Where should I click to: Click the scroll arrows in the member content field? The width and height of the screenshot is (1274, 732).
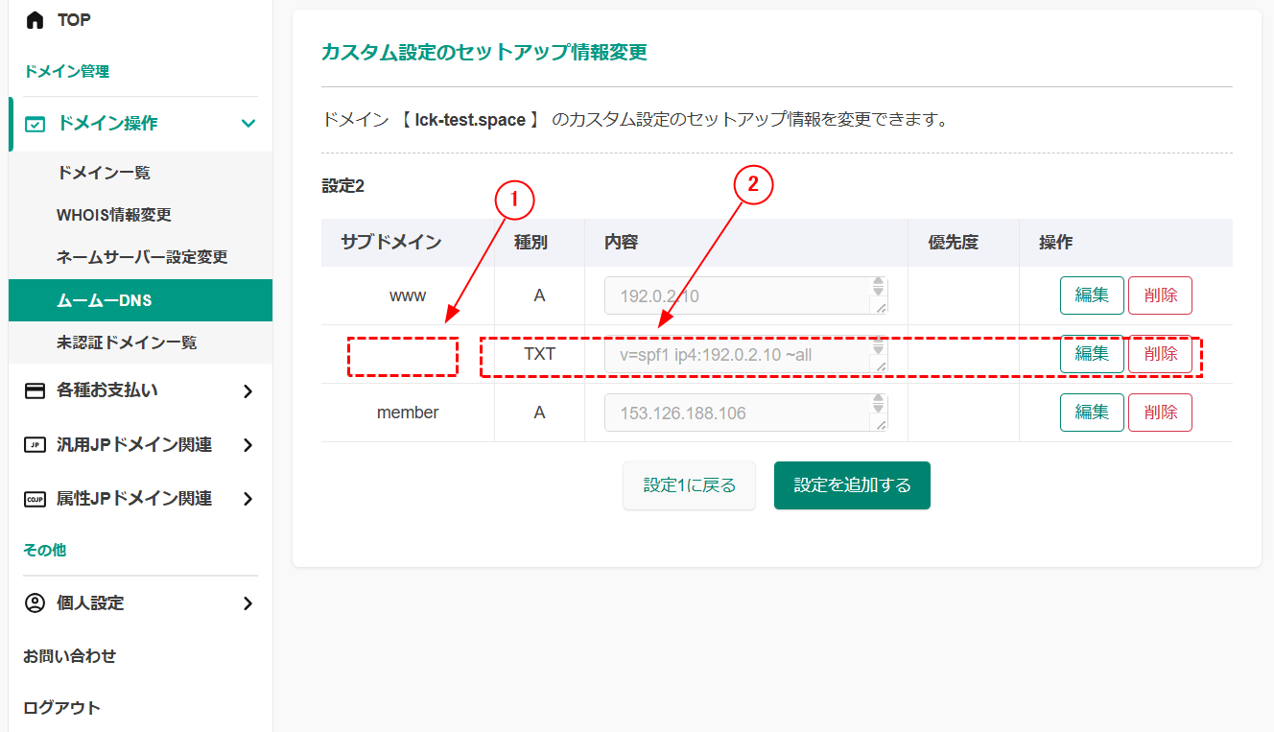tap(878, 404)
